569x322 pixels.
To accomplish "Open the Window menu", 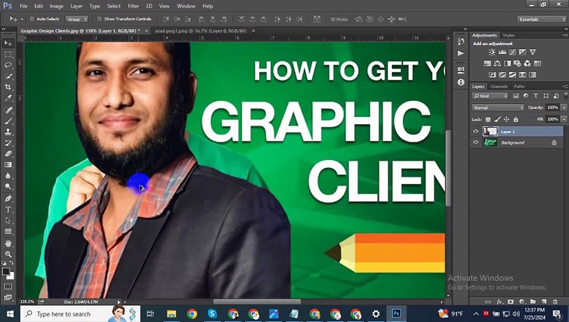I will point(186,6).
